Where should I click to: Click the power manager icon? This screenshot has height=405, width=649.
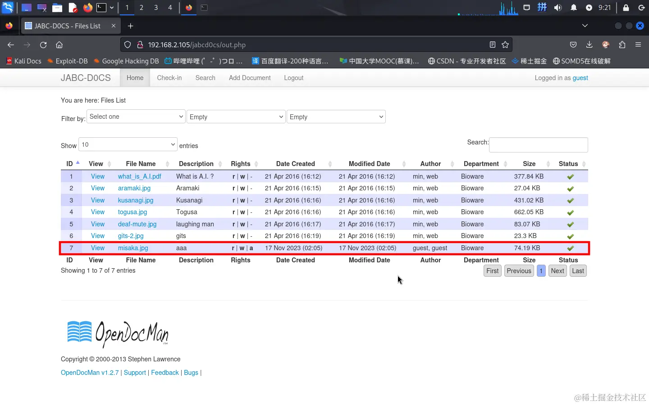point(589,8)
